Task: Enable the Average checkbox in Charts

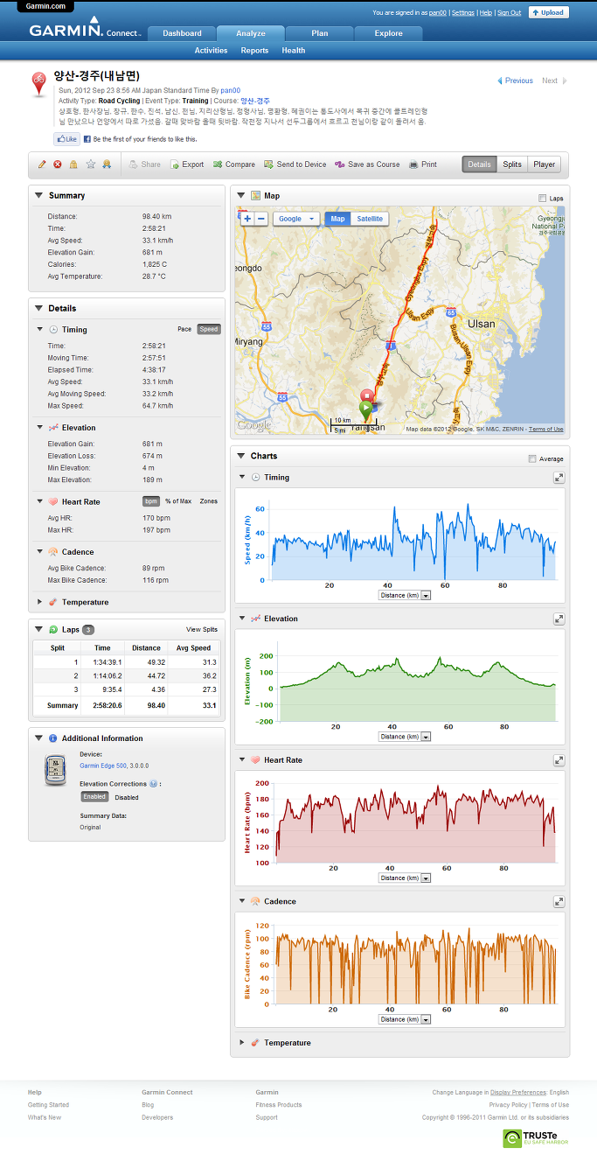Action: tap(532, 458)
